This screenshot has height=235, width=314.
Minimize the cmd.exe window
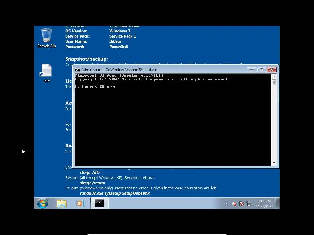pyautogui.click(x=251, y=69)
